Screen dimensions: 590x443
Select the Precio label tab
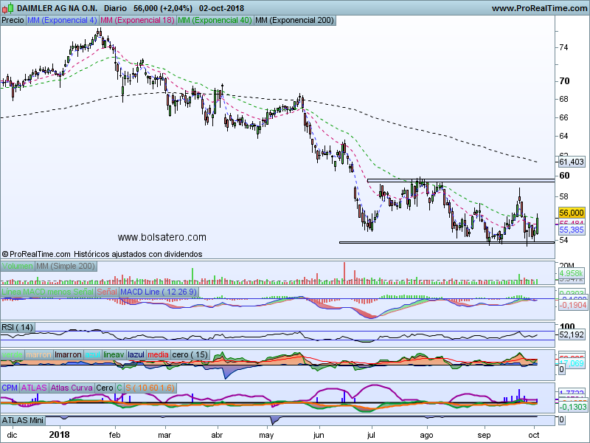point(13,21)
